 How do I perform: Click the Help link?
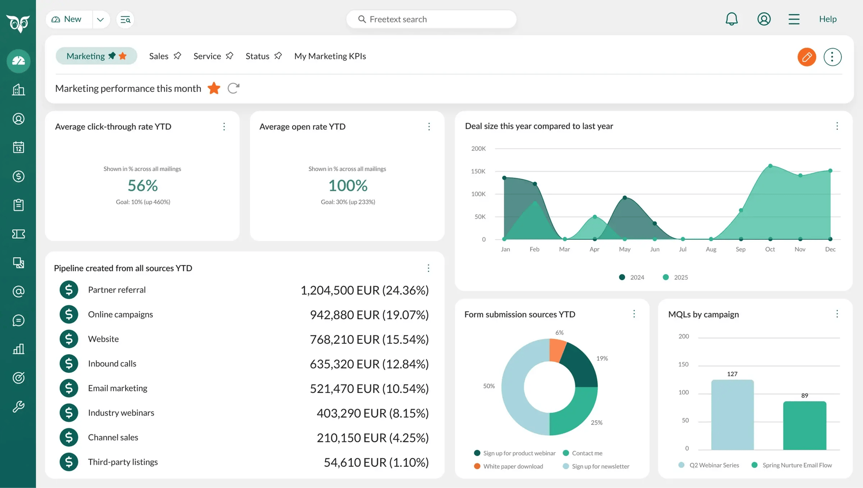point(828,19)
